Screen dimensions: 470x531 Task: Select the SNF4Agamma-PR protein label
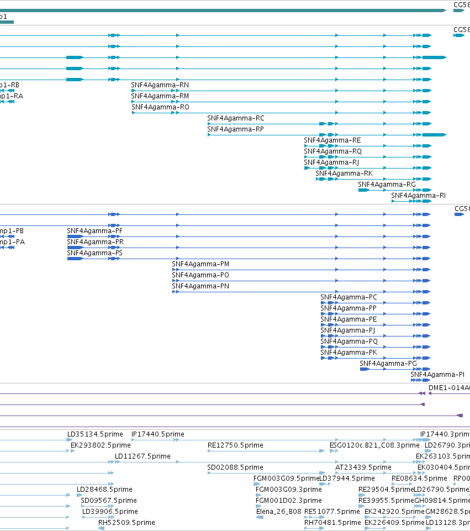point(95,242)
